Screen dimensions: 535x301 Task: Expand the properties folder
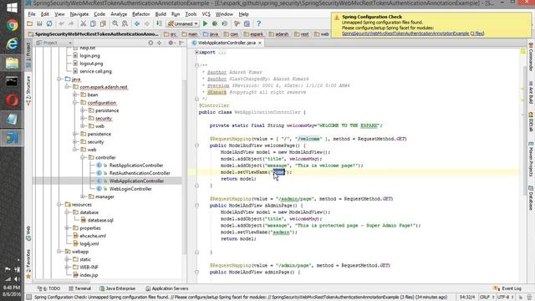point(67,228)
